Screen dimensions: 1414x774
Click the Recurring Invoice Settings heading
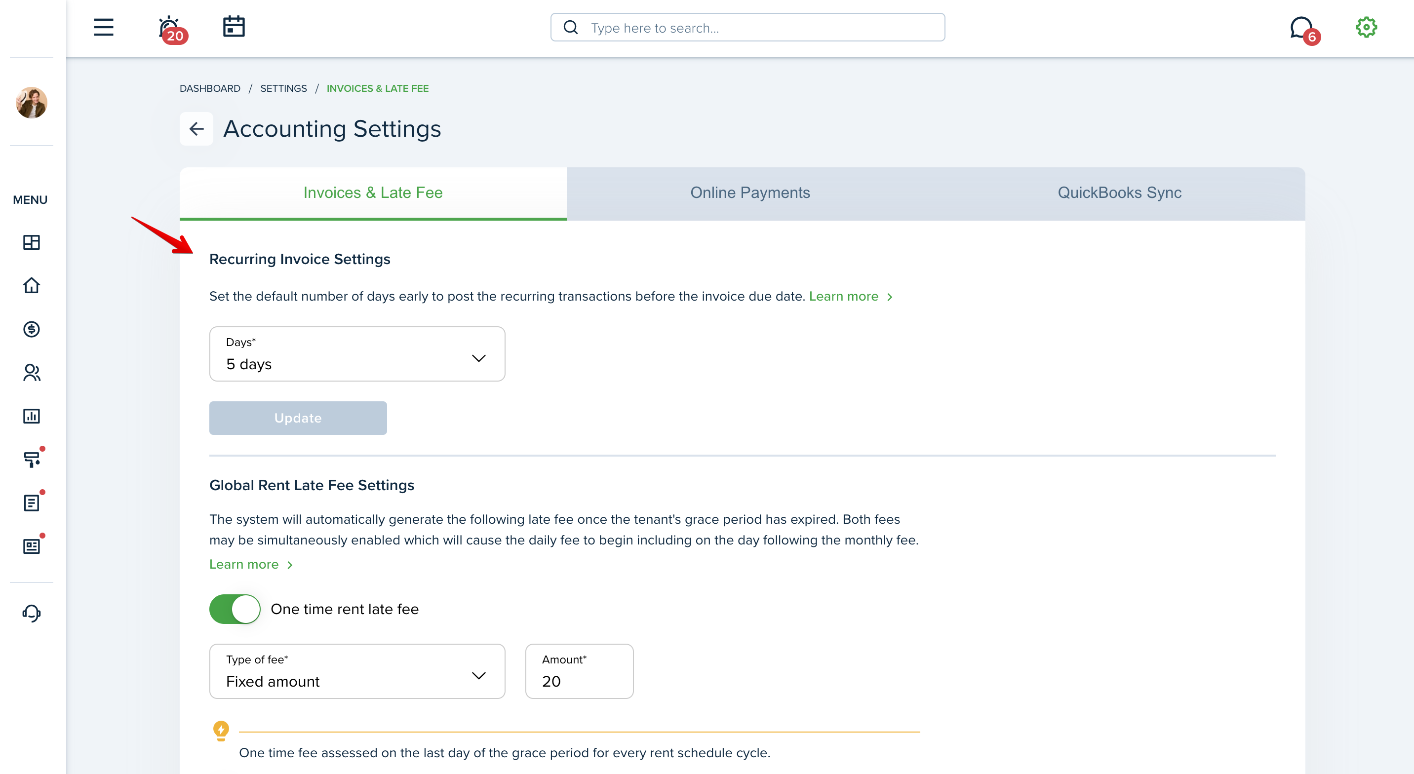click(300, 259)
